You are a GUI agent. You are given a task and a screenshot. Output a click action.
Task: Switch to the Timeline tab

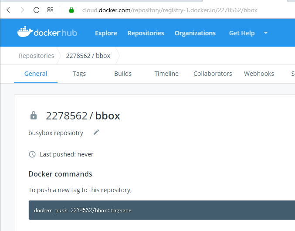pos(166,74)
